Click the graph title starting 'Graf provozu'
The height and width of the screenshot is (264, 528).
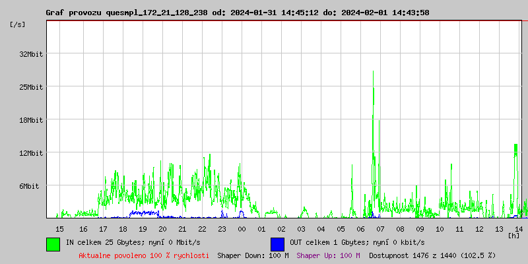[237, 13]
